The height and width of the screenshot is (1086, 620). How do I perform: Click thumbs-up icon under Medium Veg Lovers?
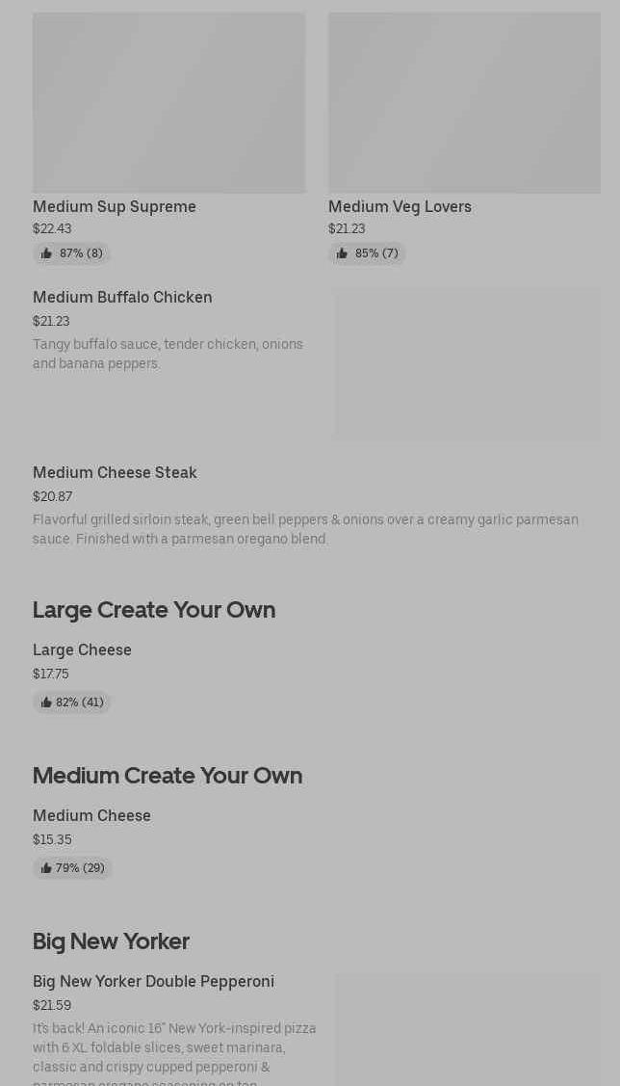pos(342,253)
